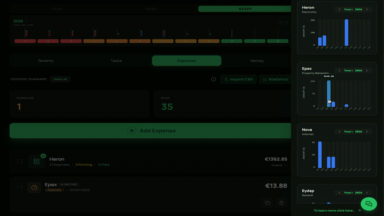Image resolution: width=384 pixels, height=216 pixels.
Task: Go to next year on Nova chart
Action: (367, 131)
